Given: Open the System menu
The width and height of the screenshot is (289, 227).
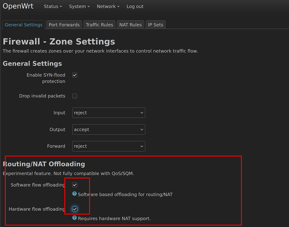Looking at the screenshot, I should point(79,6).
